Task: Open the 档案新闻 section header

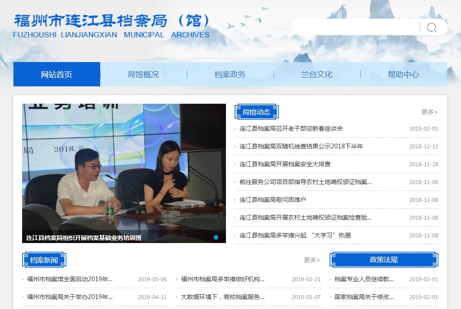Action: 44,260
